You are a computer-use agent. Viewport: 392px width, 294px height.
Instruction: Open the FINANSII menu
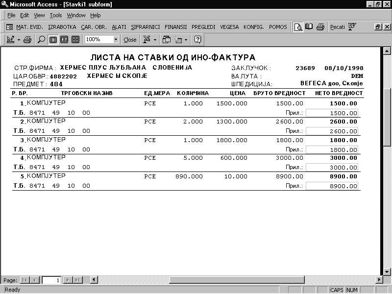[x=175, y=27]
